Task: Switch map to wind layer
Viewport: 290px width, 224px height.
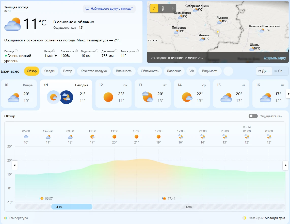Action: tap(171, 8)
